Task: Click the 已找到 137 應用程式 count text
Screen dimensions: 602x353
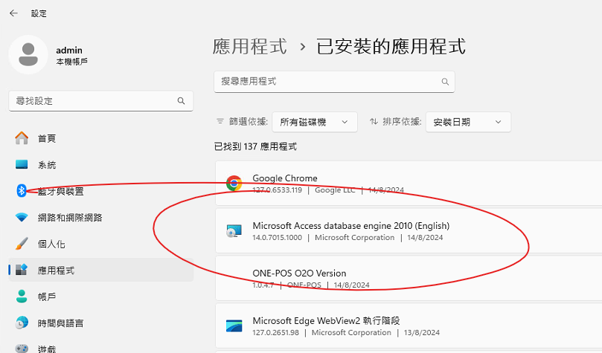Action: click(255, 146)
